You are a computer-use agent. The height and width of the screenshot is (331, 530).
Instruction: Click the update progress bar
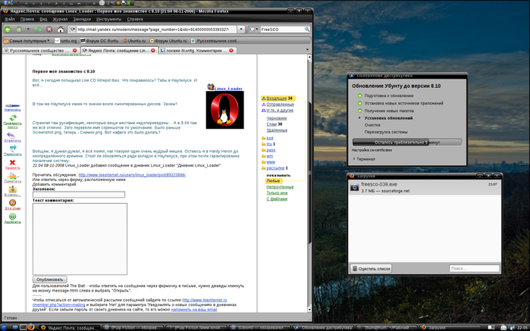[x=407, y=142]
